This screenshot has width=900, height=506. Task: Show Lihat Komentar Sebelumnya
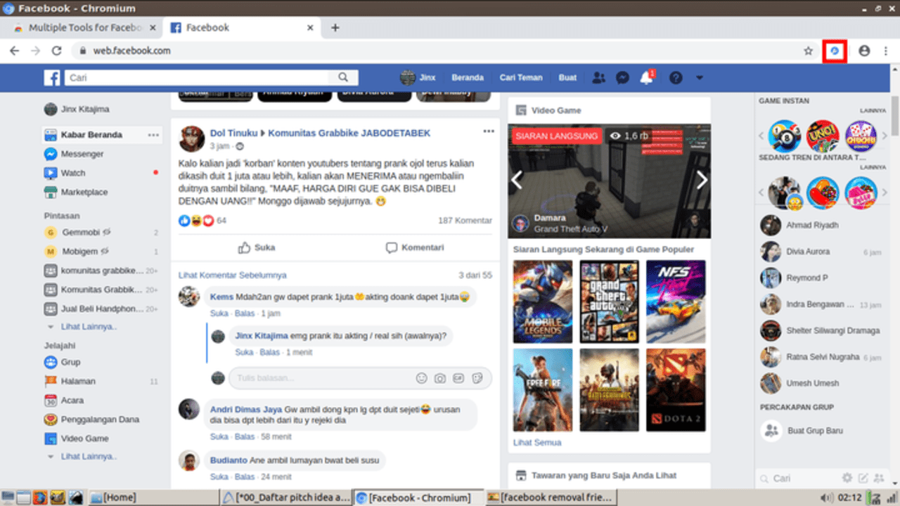(x=233, y=275)
